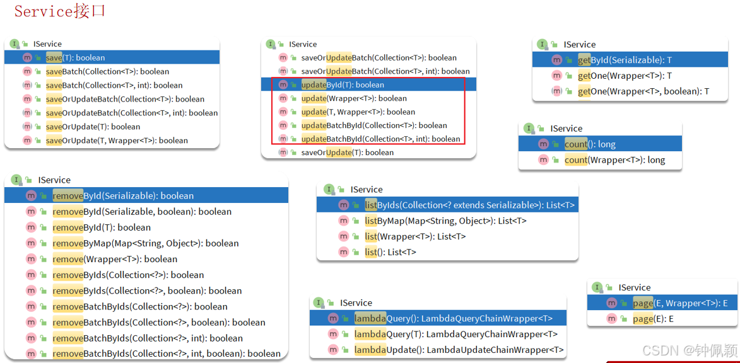740x363 pixels.
Task: Select the removeBatchByIds(Collection<?>, int, boolean) row
Action: (146, 354)
